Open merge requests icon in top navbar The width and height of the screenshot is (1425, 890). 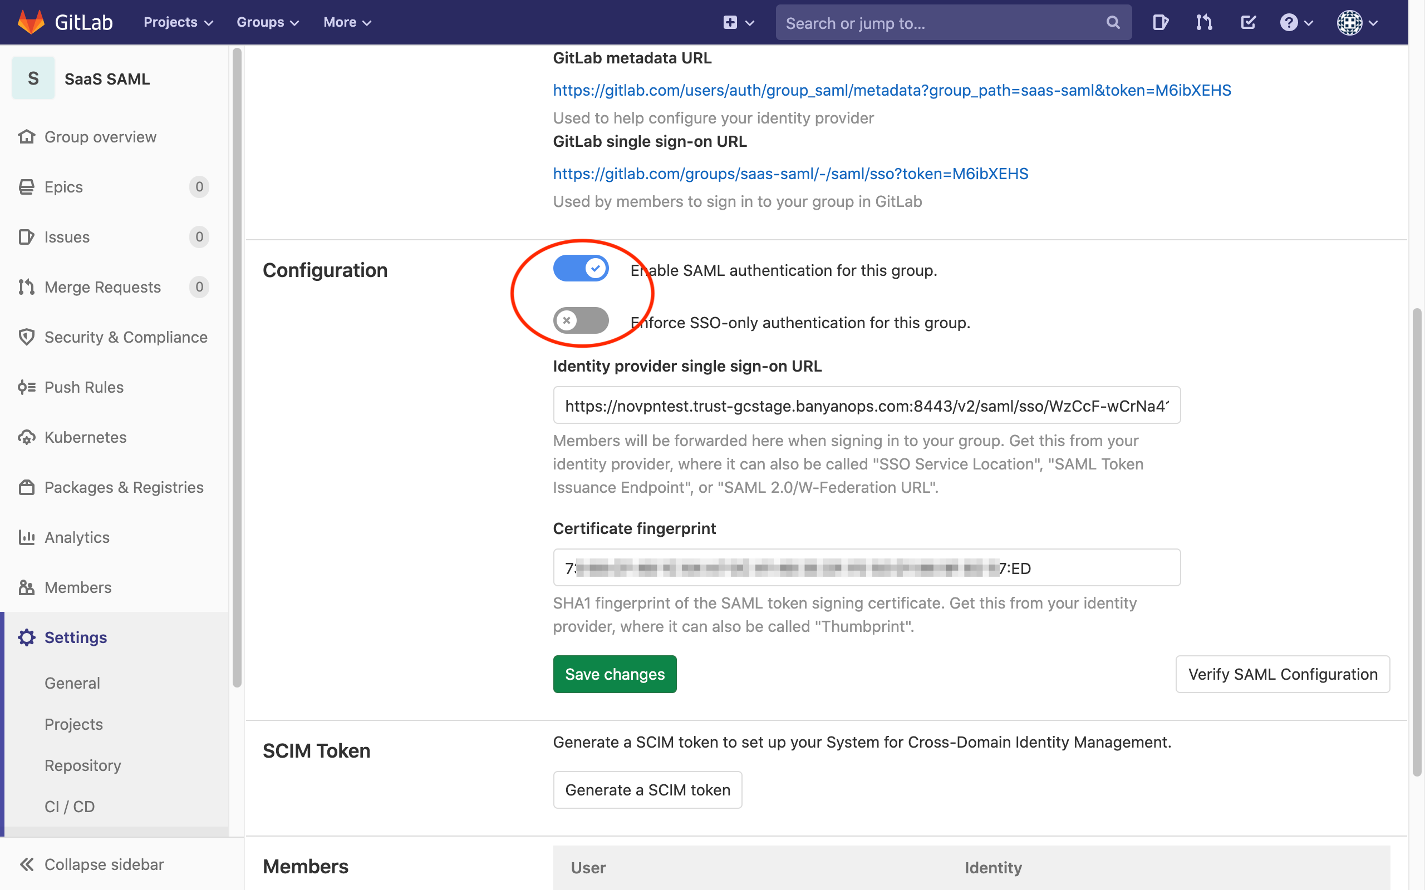point(1203,22)
